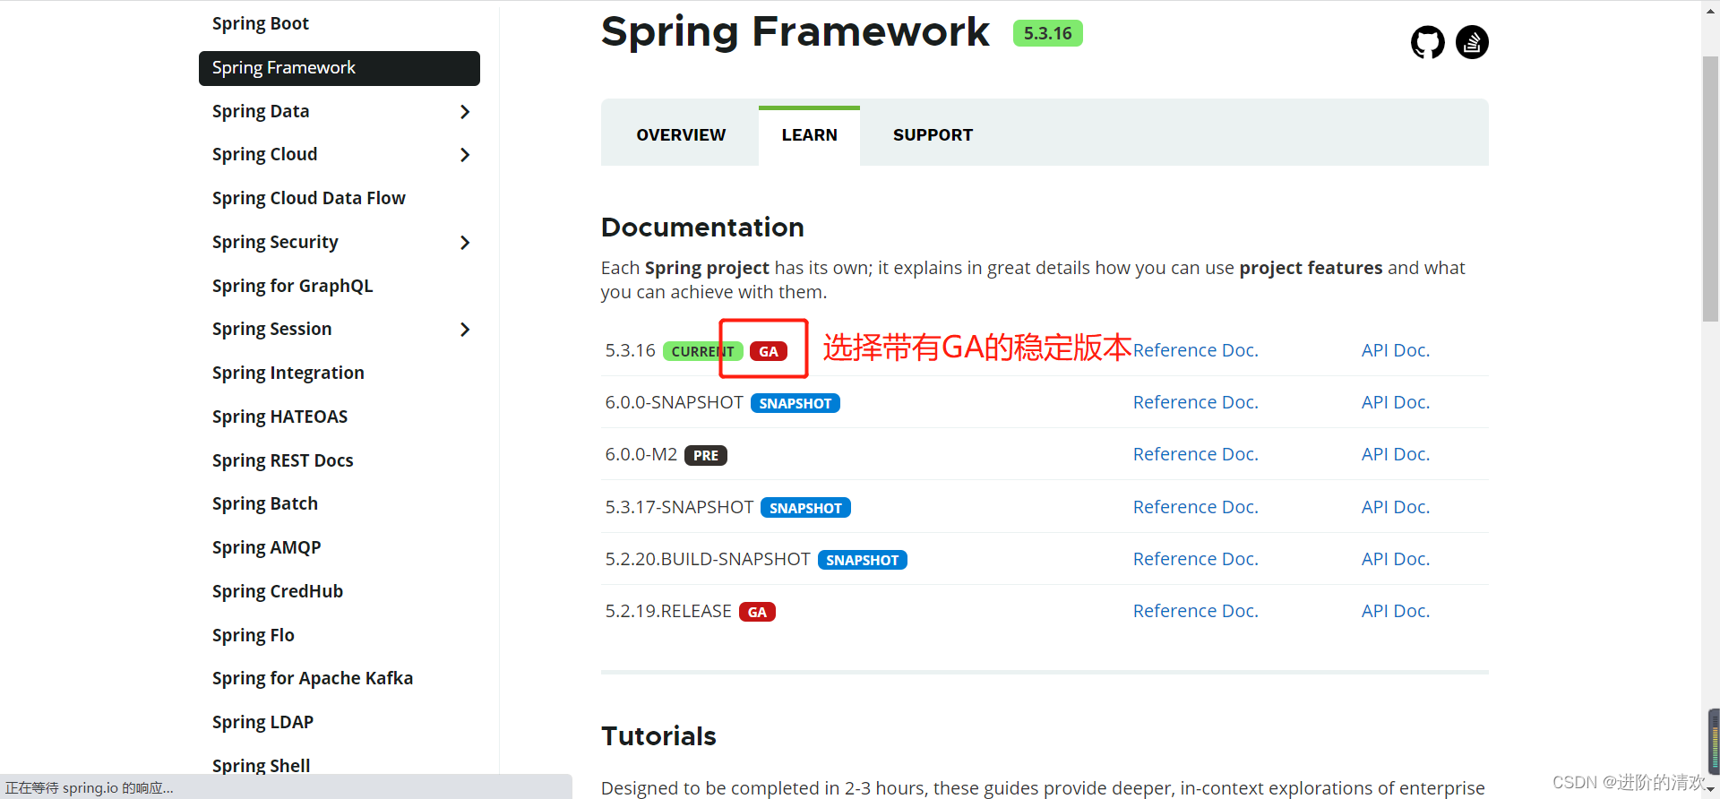Image resolution: width=1720 pixels, height=799 pixels.
Task: Open Reference Doc. for 5.2.19.RELEASE
Action: pyautogui.click(x=1195, y=612)
